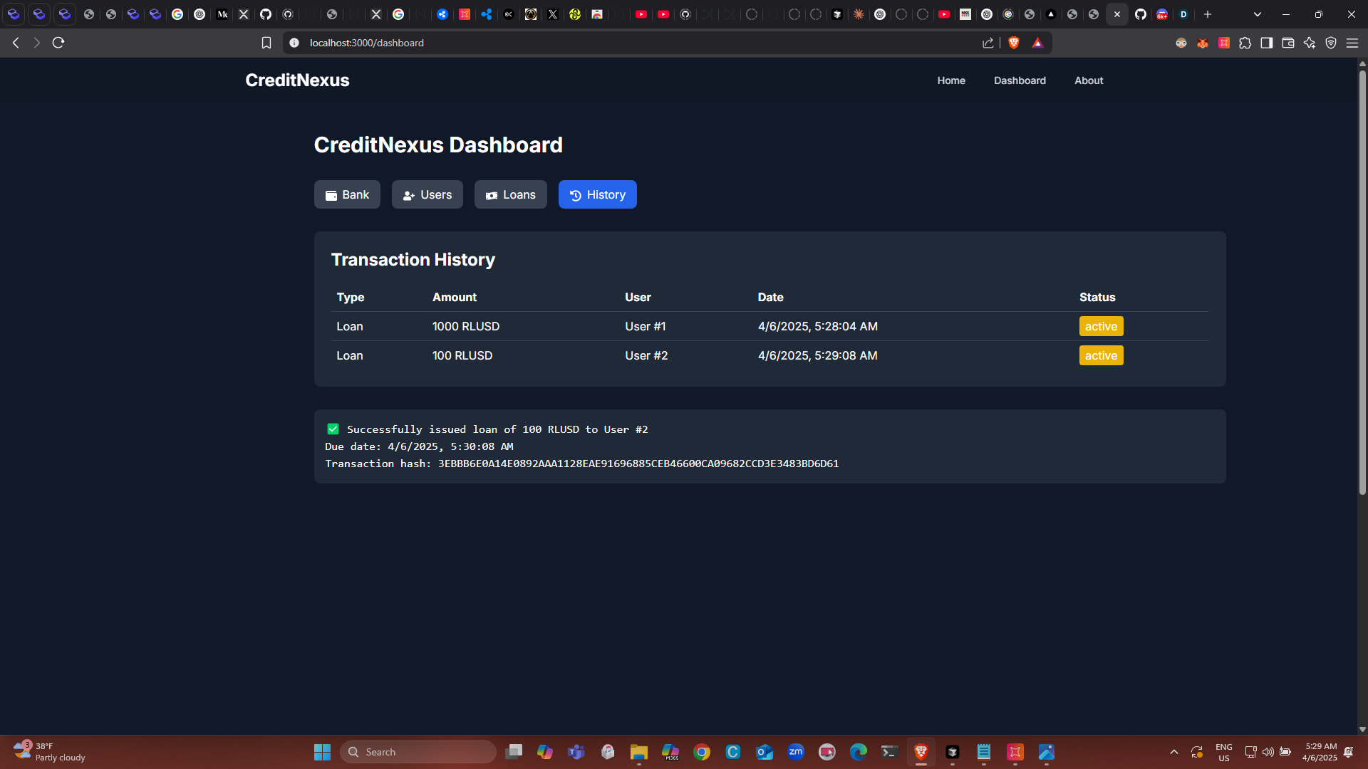Open the browser extensions puzzle icon
Viewport: 1368px width, 769px height.
point(1245,43)
